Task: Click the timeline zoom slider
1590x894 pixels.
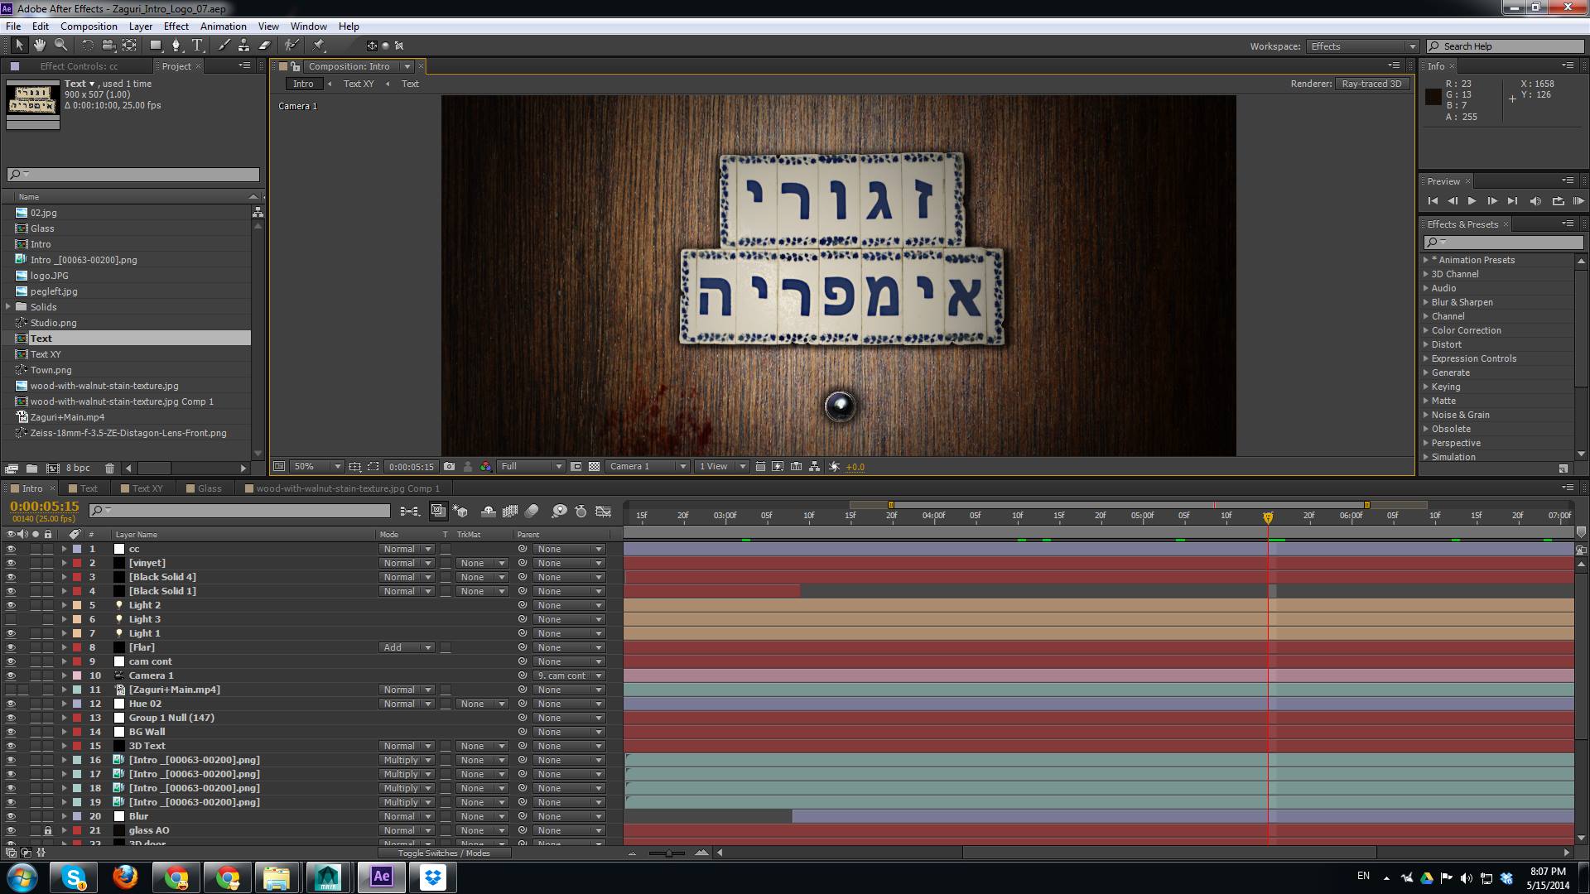Action: click(667, 853)
